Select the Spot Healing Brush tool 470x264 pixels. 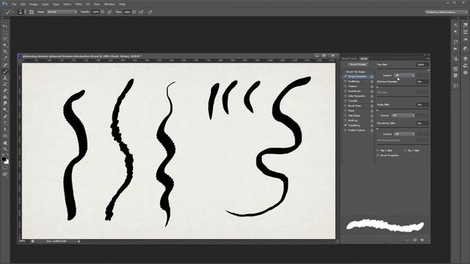[5, 65]
